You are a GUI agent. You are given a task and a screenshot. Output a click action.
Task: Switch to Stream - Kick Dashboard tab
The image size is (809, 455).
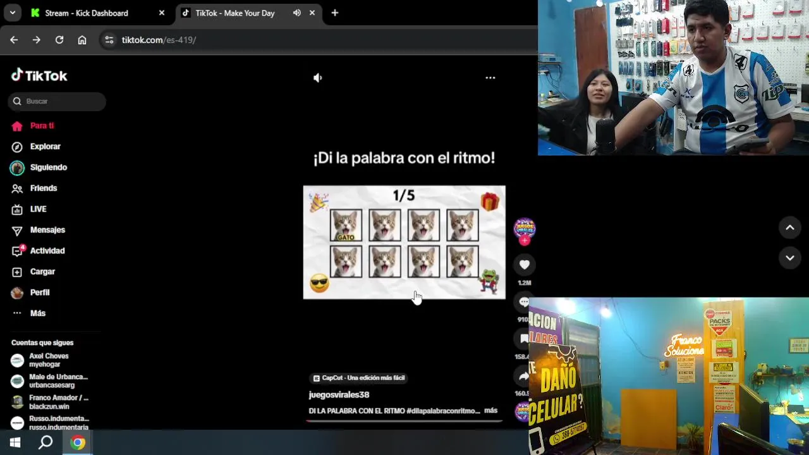tap(87, 13)
